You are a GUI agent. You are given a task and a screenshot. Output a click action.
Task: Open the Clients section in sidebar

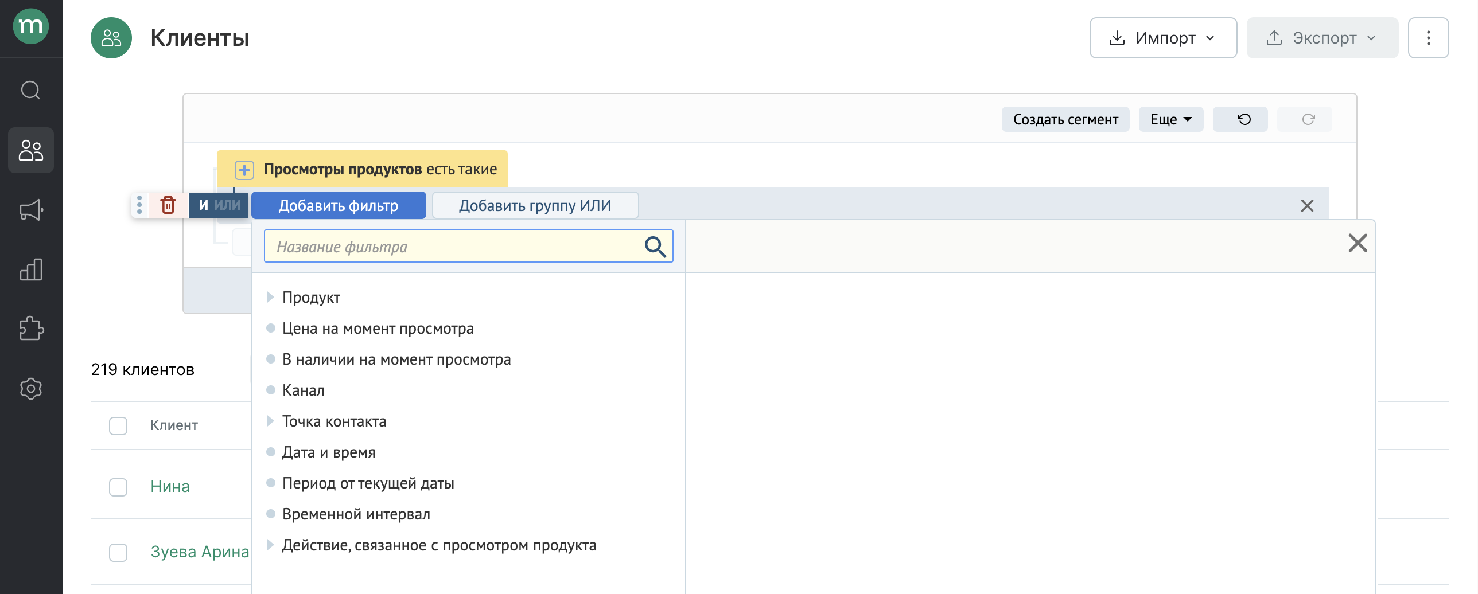pos(31,150)
